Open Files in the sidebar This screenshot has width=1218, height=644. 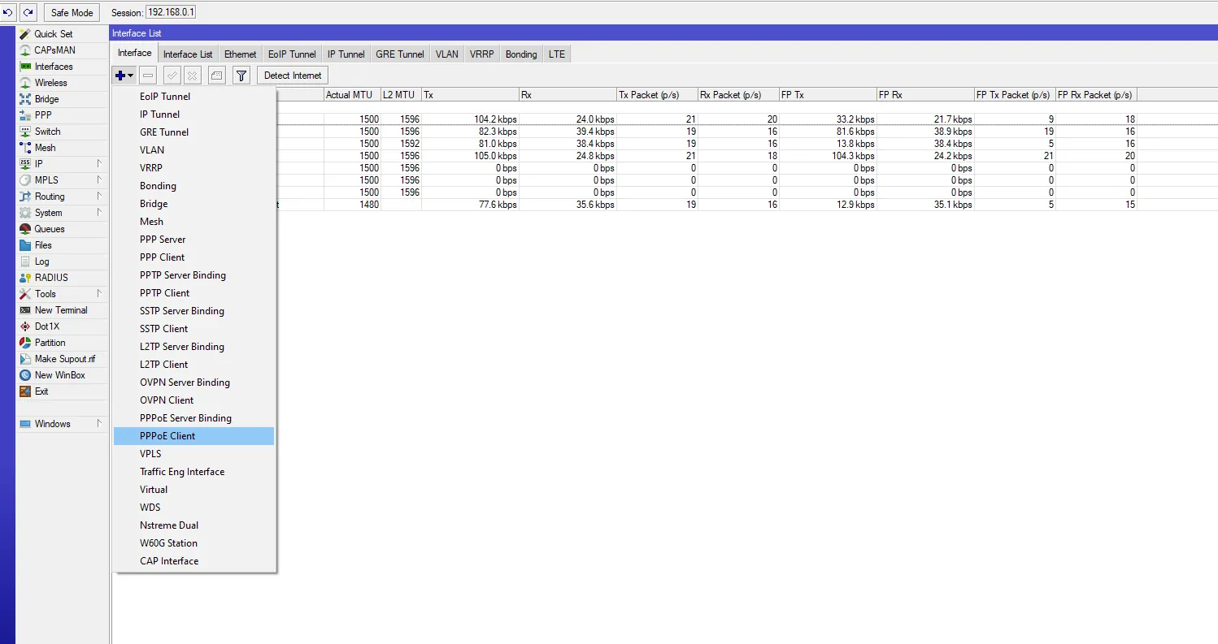[x=43, y=245]
